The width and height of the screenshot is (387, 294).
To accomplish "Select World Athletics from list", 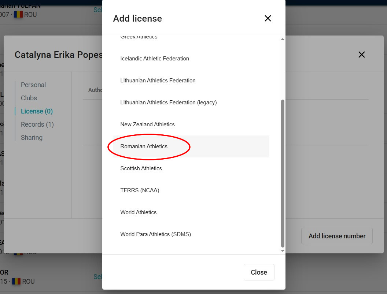I will 139,212.
